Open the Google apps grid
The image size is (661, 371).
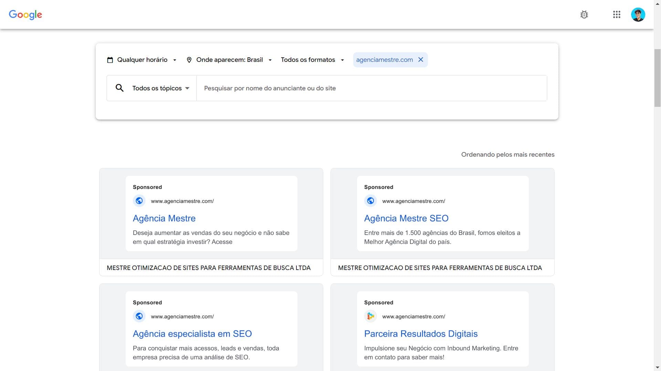(x=617, y=14)
